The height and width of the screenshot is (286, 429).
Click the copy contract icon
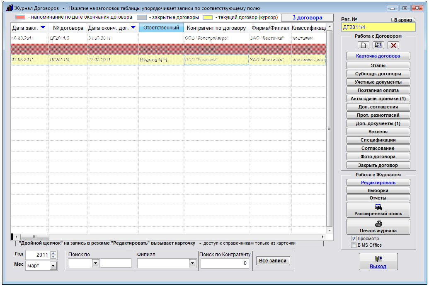(378, 46)
